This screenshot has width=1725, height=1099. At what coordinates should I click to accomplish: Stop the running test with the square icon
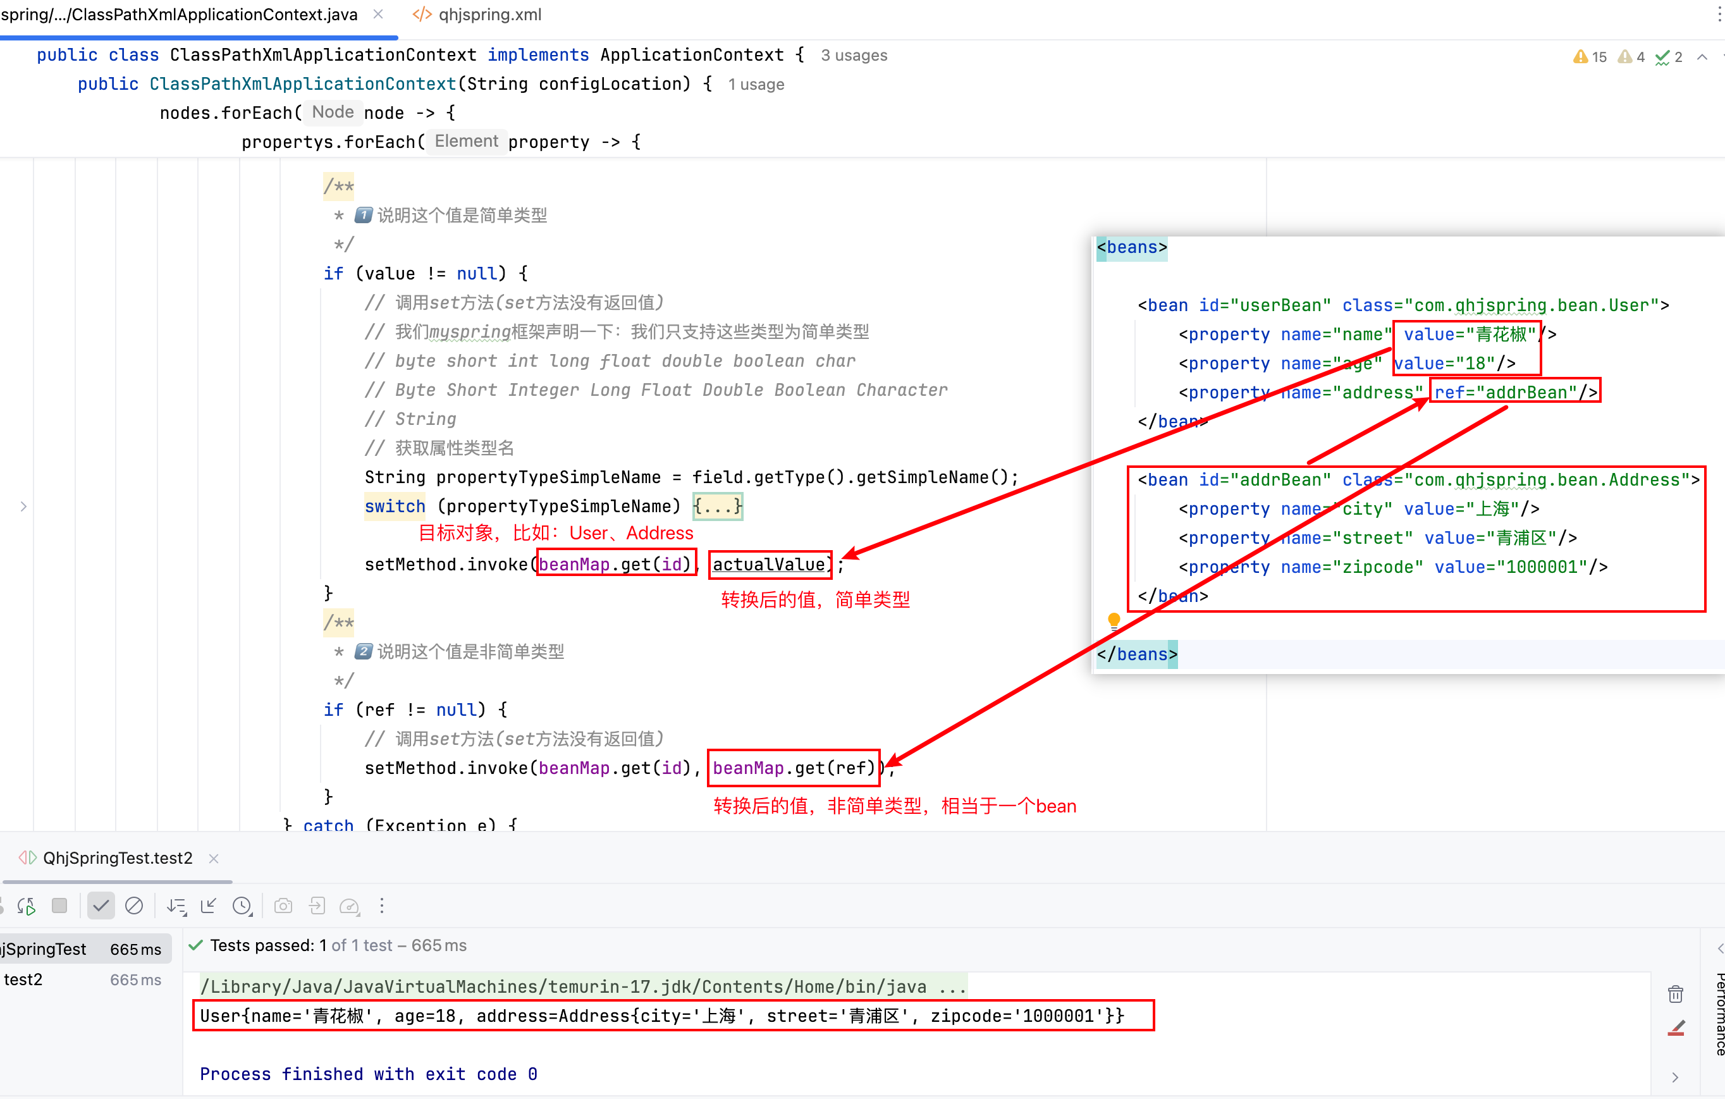coord(59,906)
